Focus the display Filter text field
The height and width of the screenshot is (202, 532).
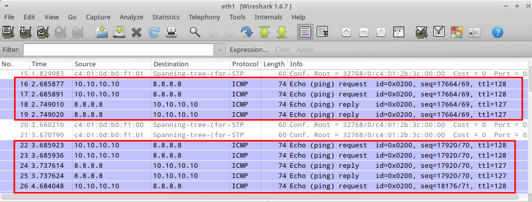(x=118, y=50)
